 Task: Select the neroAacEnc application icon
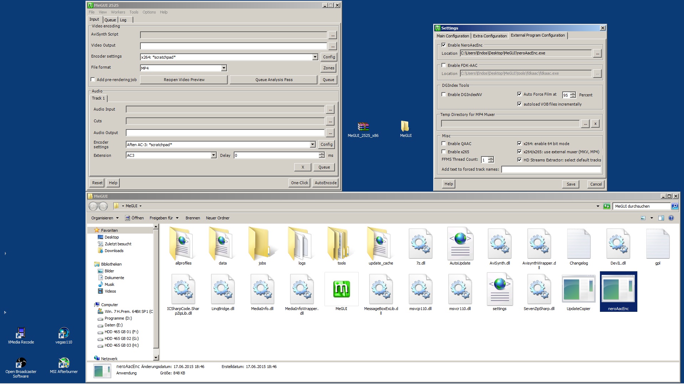click(618, 291)
